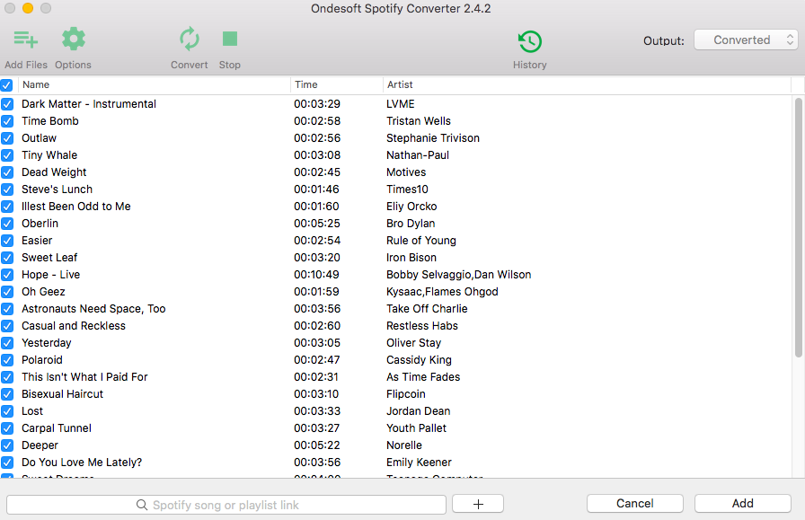
Task: Click artist Kysaac,Flames Ohgod
Action: point(442,292)
